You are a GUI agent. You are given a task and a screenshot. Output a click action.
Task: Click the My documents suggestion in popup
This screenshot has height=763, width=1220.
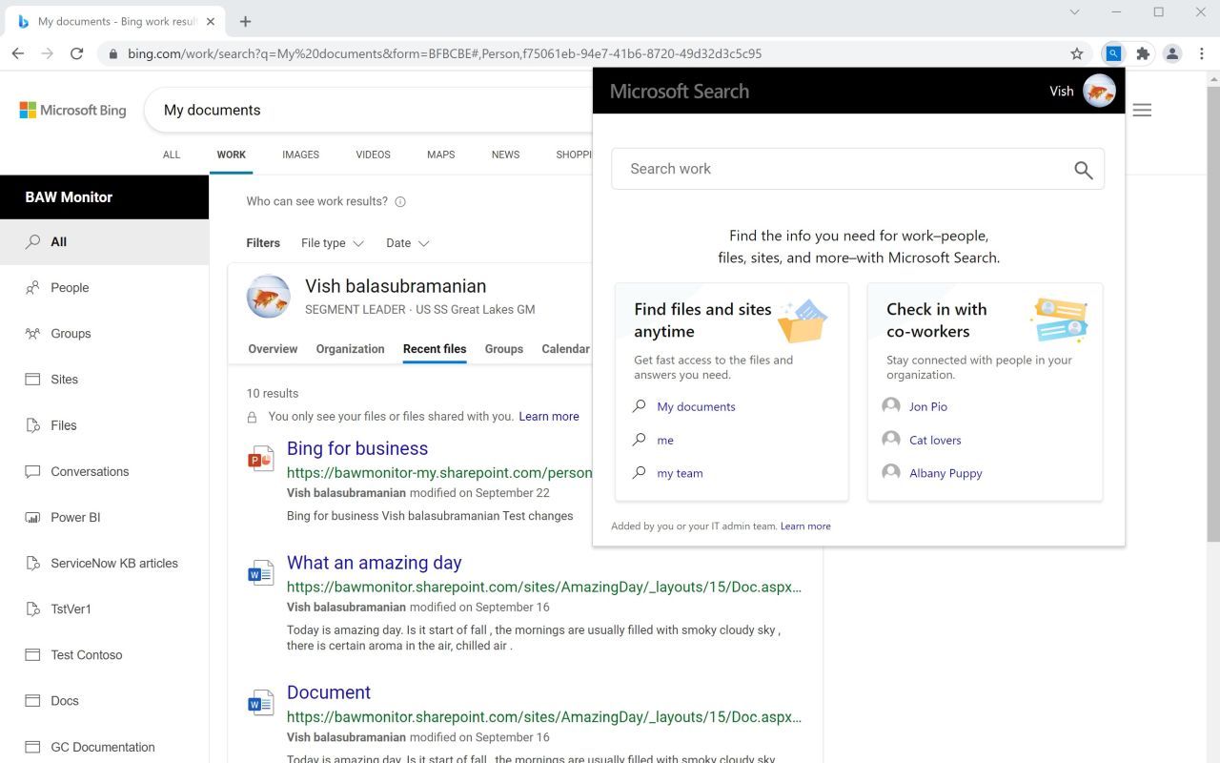696,406
